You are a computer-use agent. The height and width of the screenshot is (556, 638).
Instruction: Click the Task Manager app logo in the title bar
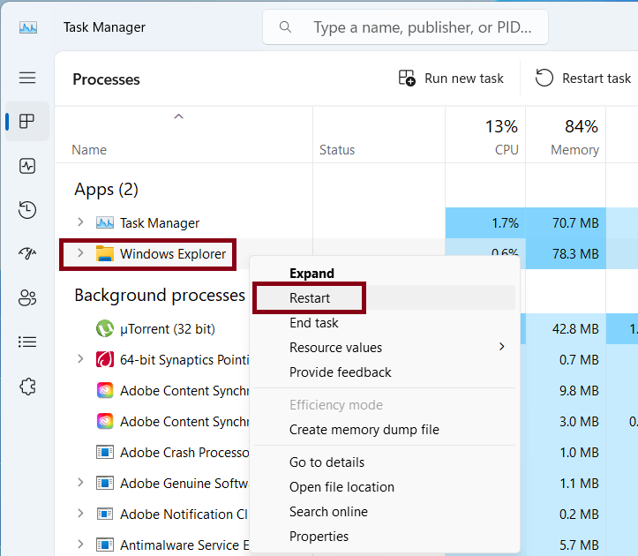(x=28, y=27)
